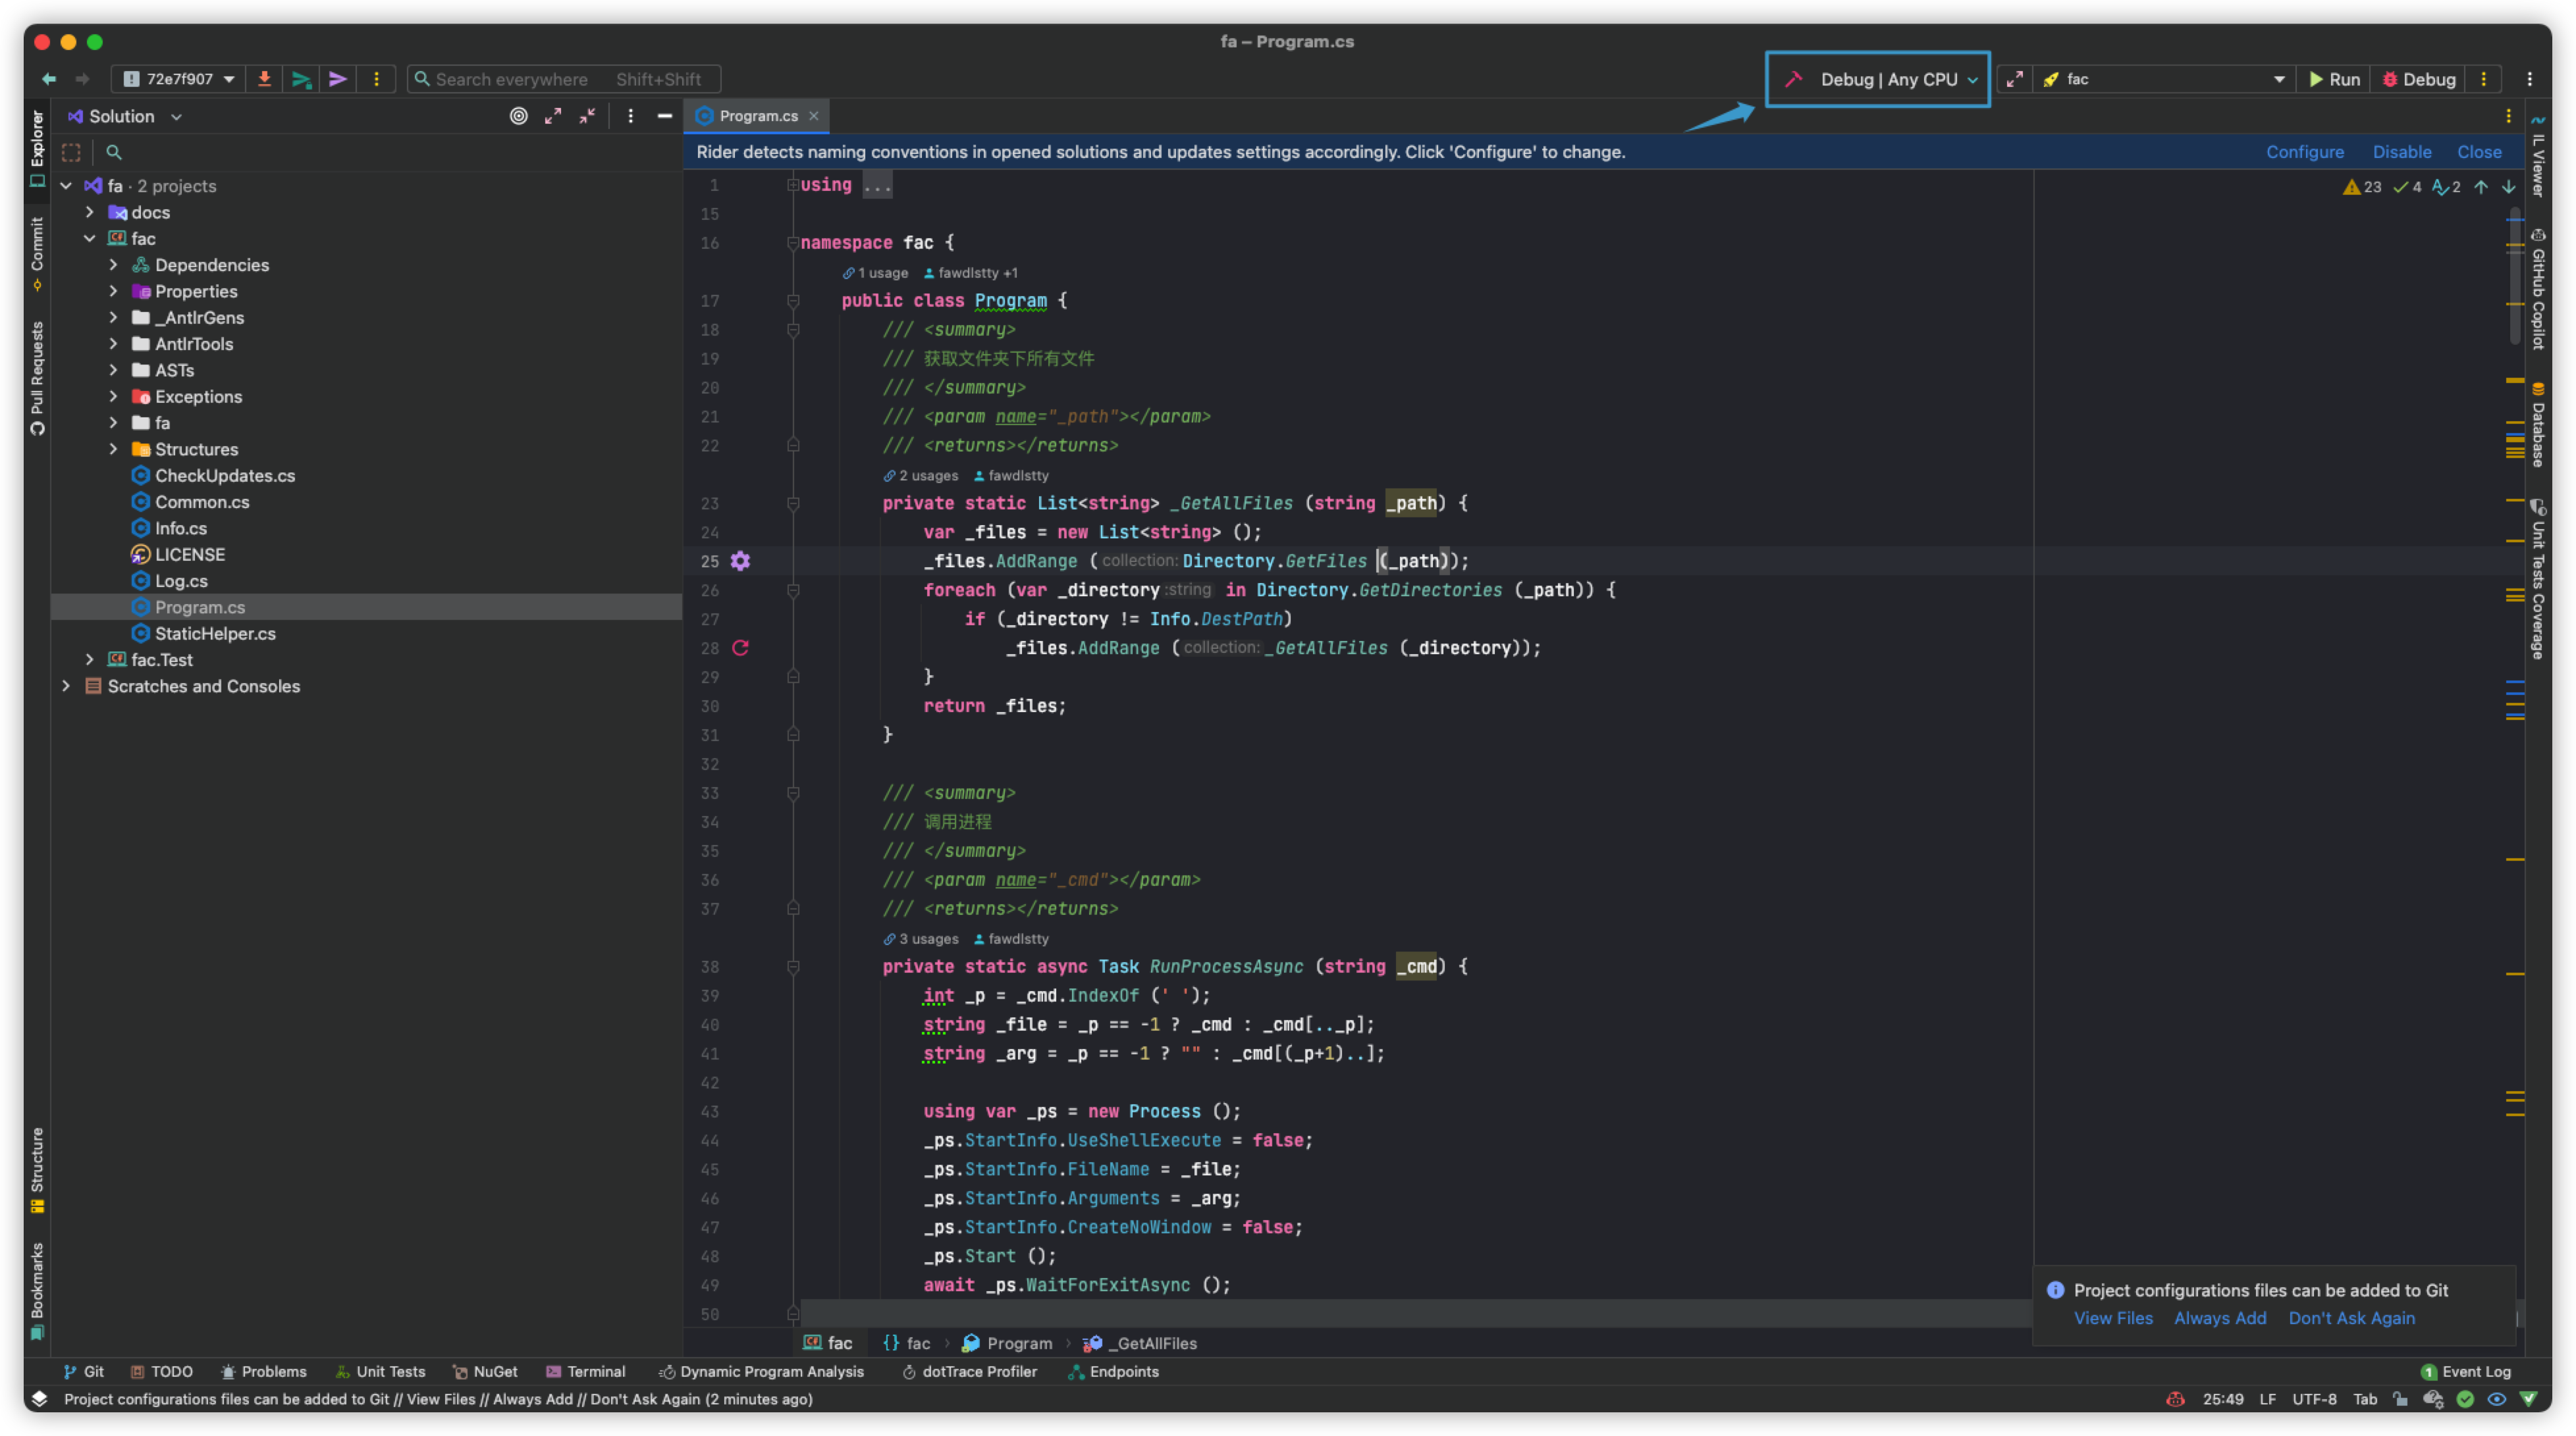Open Solution panel options kebab menu

coord(630,116)
